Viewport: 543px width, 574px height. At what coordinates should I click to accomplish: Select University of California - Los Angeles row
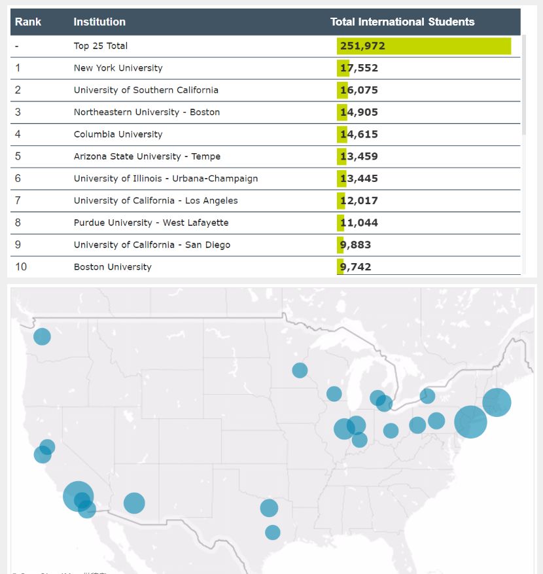pos(265,201)
